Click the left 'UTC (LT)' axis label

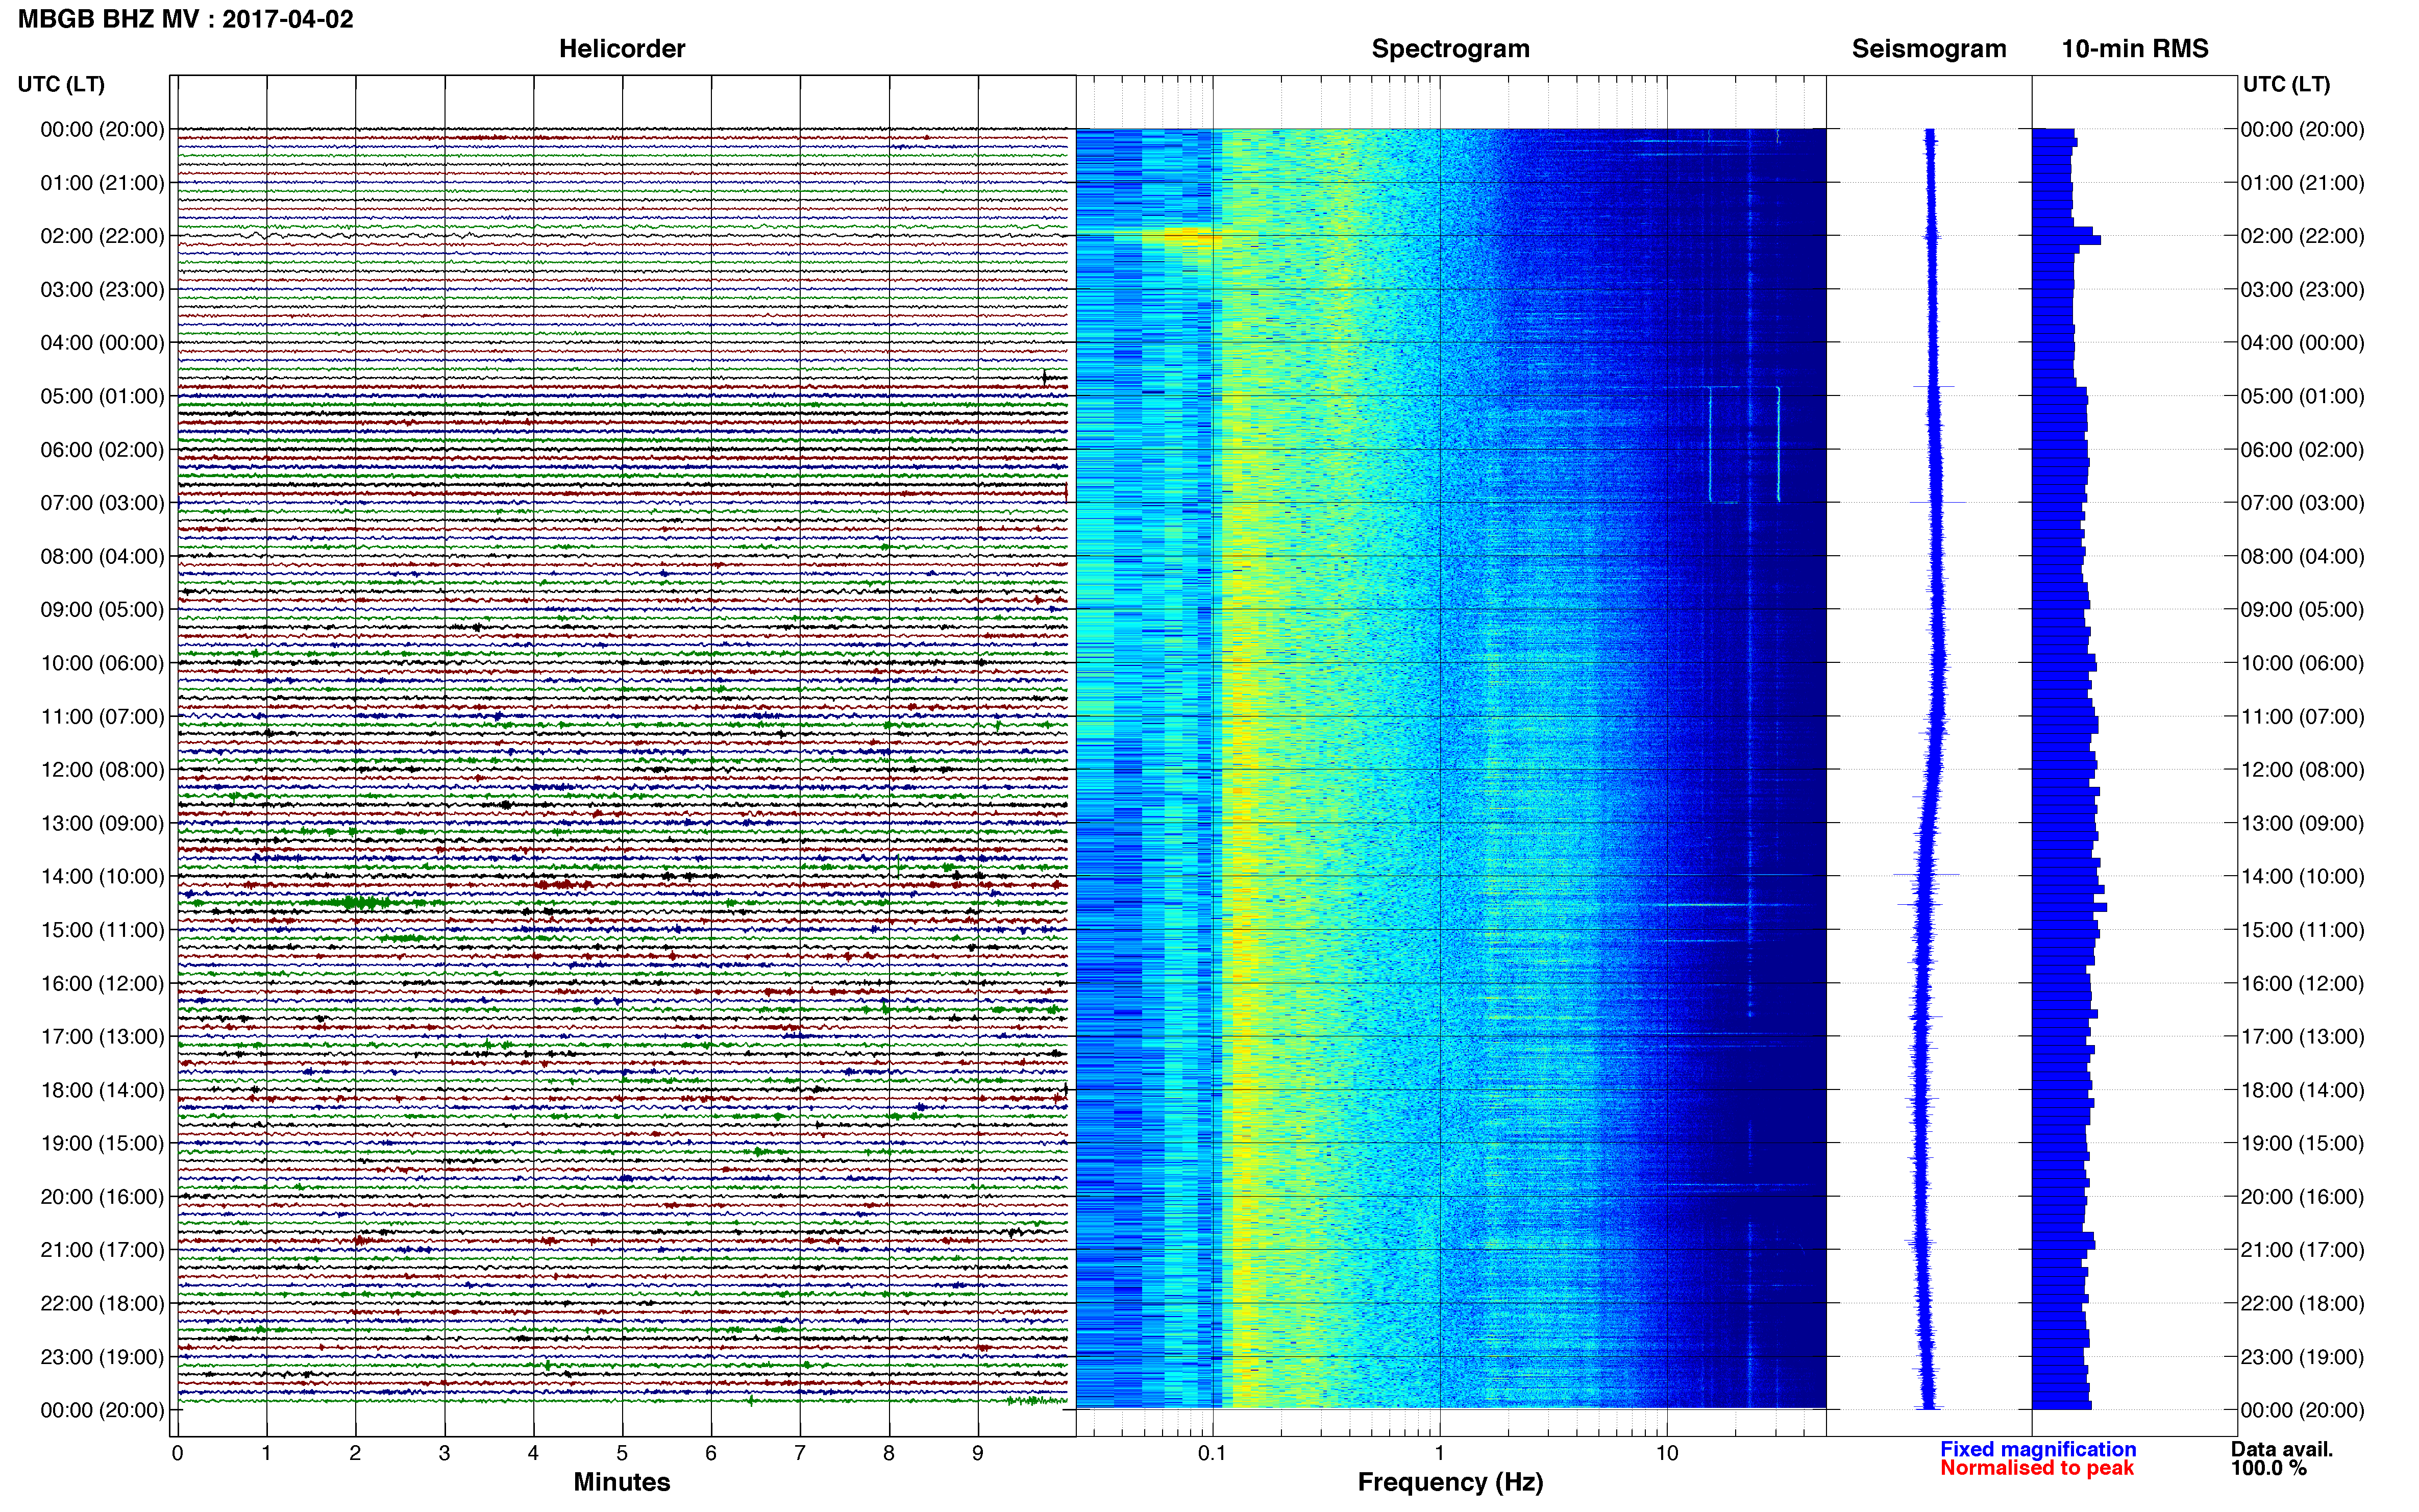[61, 84]
